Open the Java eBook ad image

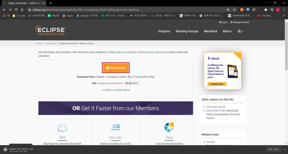click(222, 71)
